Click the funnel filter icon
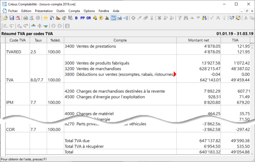This screenshot has height=162, width=255. [179, 18]
